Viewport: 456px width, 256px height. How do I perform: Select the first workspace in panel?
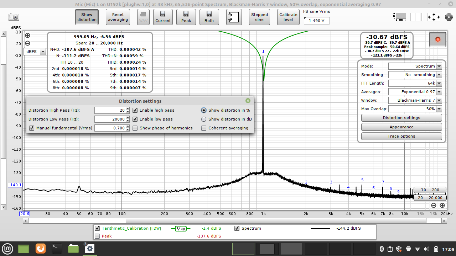[x=243, y=249]
